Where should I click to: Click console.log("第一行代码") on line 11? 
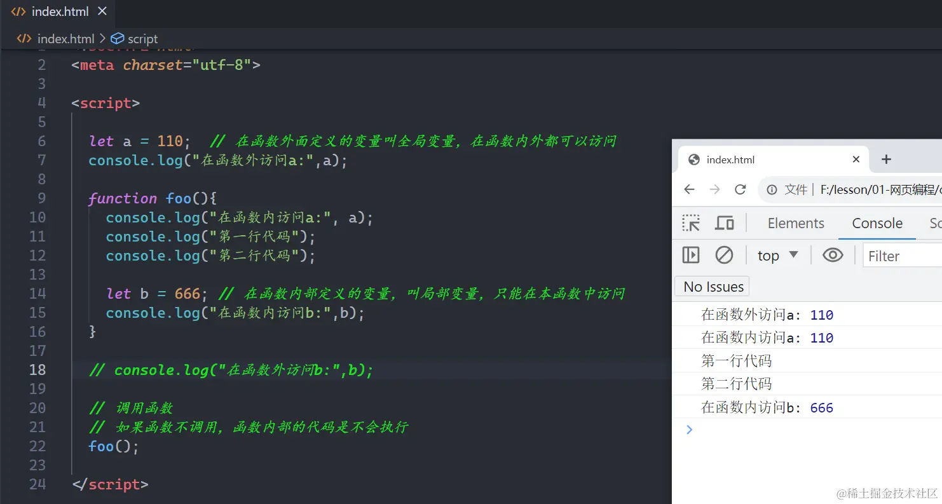point(210,236)
